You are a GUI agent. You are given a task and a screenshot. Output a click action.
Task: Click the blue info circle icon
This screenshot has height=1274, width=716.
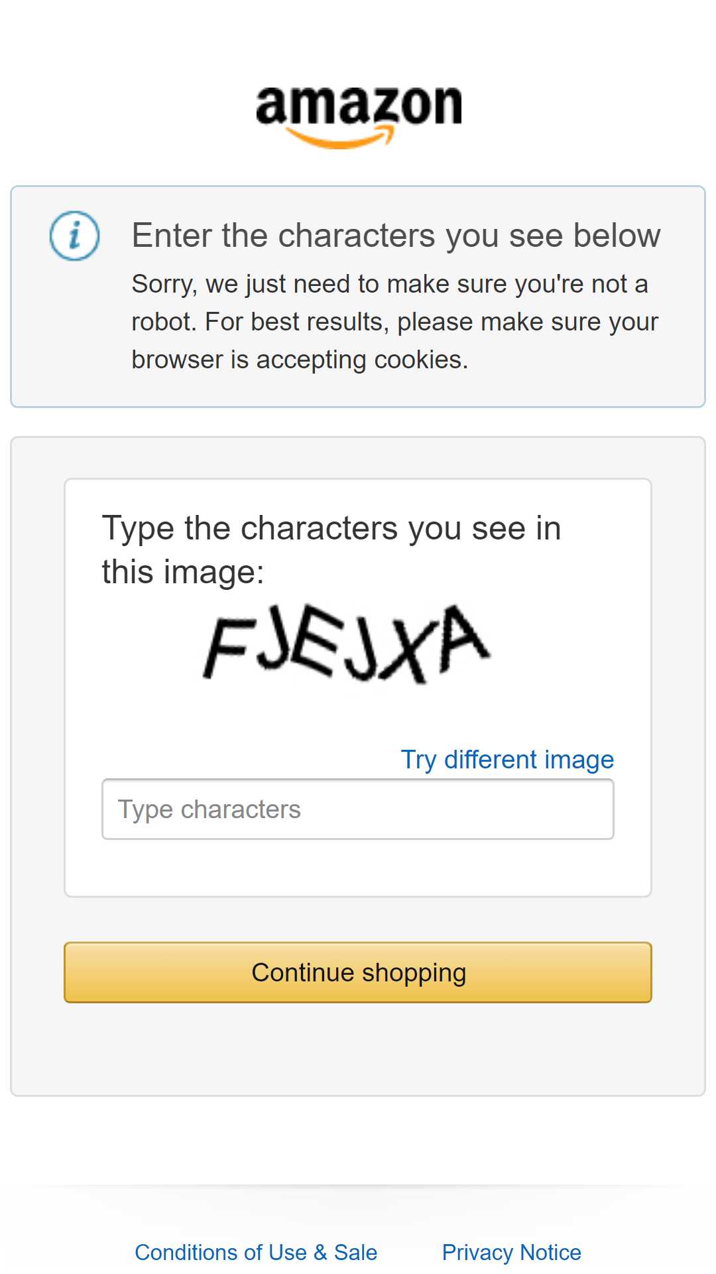point(74,236)
